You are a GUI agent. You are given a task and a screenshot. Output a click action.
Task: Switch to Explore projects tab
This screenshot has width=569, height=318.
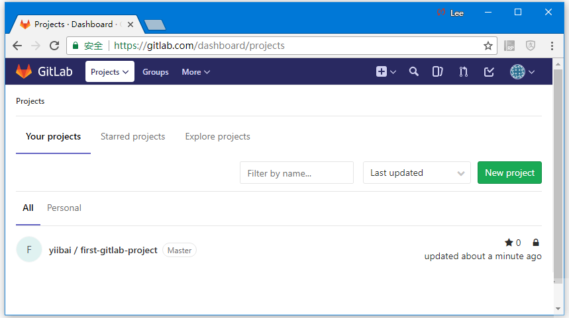coord(217,137)
